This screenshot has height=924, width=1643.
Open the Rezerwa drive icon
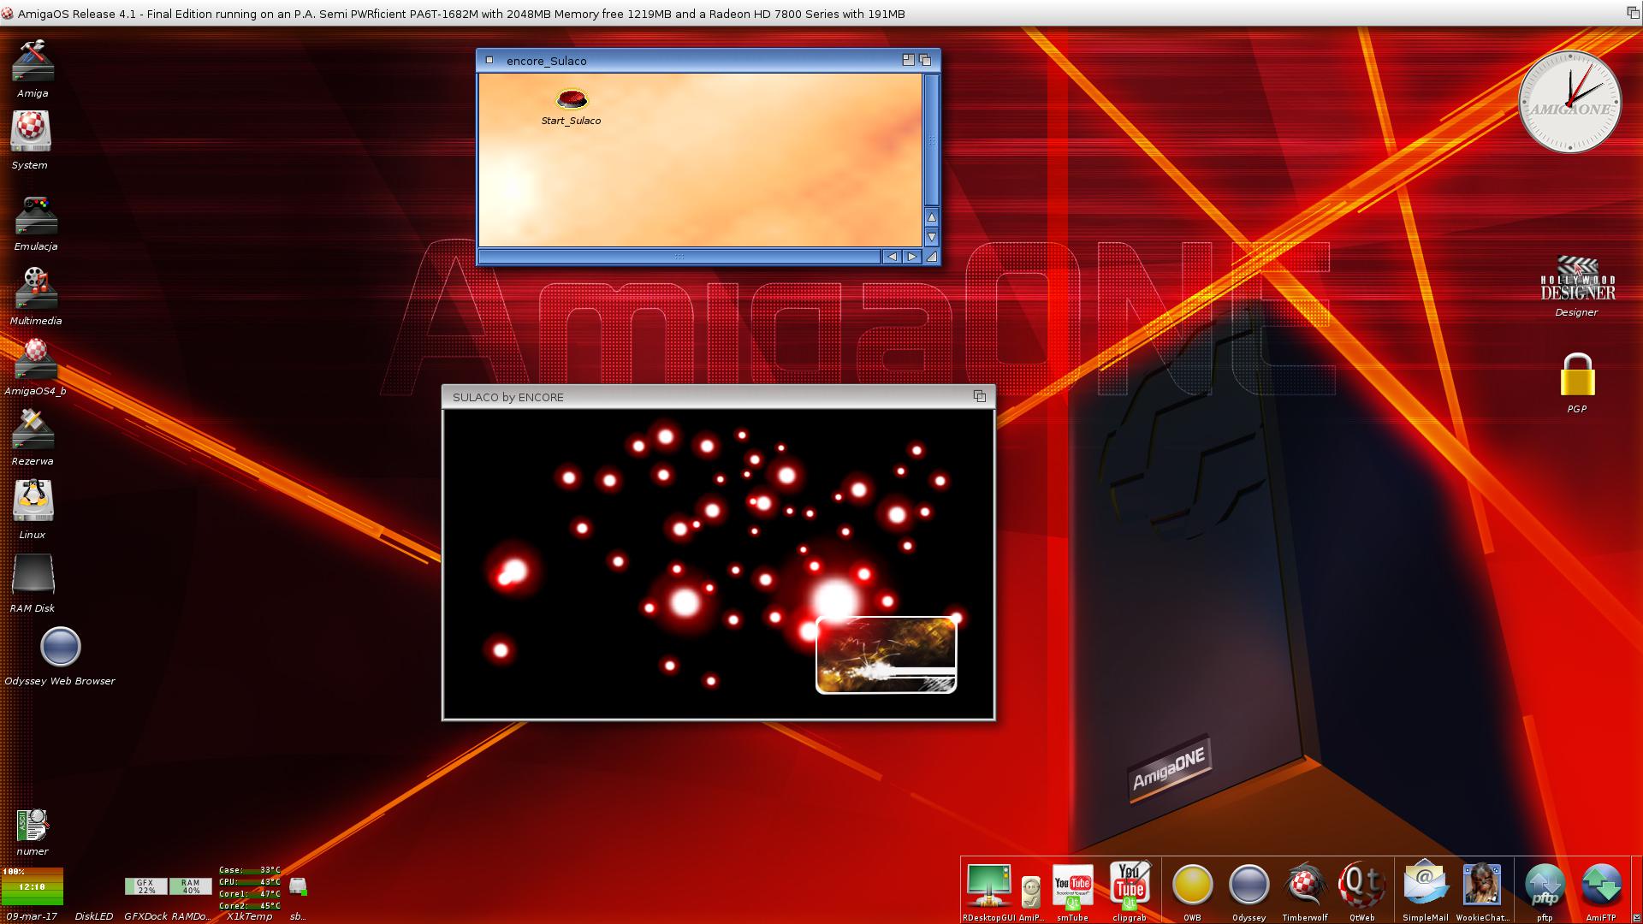point(33,429)
